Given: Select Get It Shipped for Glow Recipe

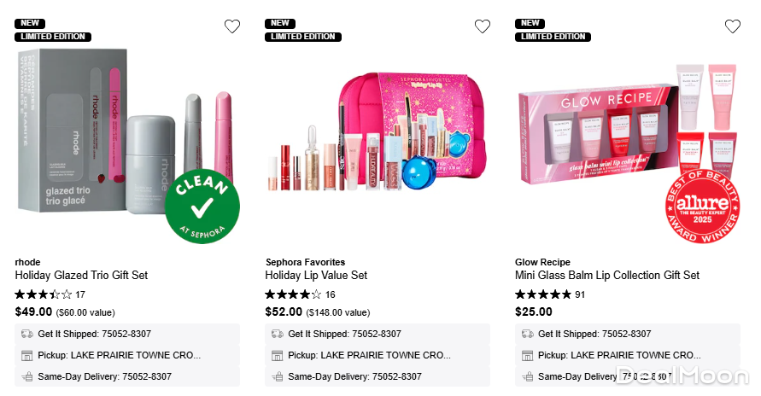Looking at the screenshot, I should coord(594,334).
